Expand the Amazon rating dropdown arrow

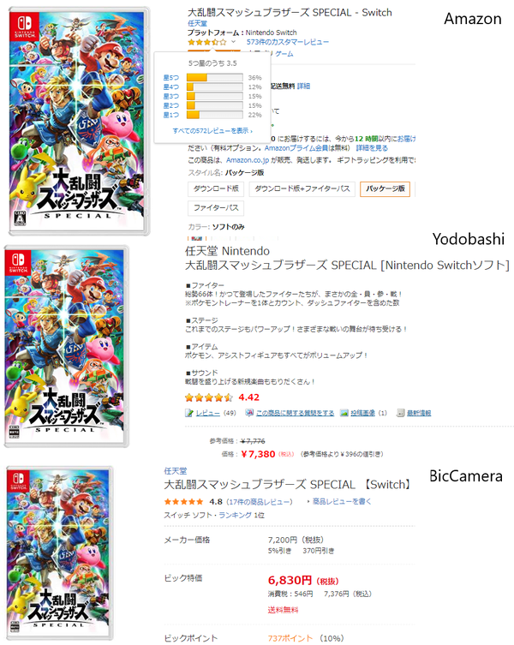pyautogui.click(x=233, y=42)
